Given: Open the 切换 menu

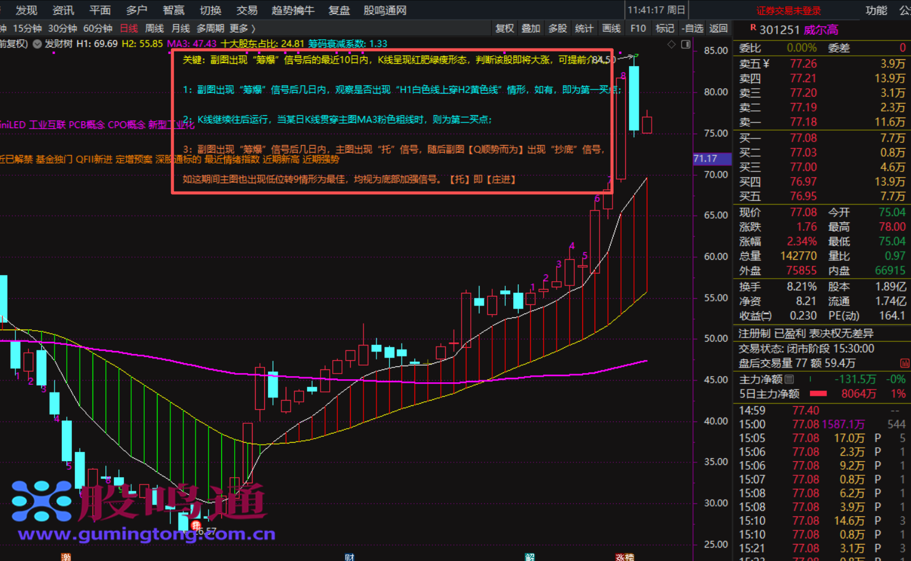Looking at the screenshot, I should click(x=210, y=10).
